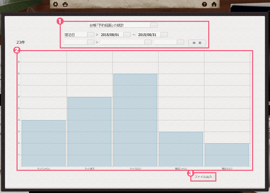The width and height of the screenshot is (270, 193).
Task: Open the dropdown left of 検索 button
Action: (180, 42)
